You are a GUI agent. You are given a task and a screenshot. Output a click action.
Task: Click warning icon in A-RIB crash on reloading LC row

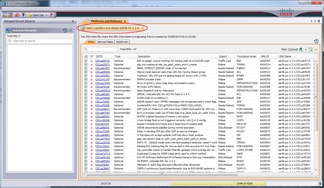[91, 98]
